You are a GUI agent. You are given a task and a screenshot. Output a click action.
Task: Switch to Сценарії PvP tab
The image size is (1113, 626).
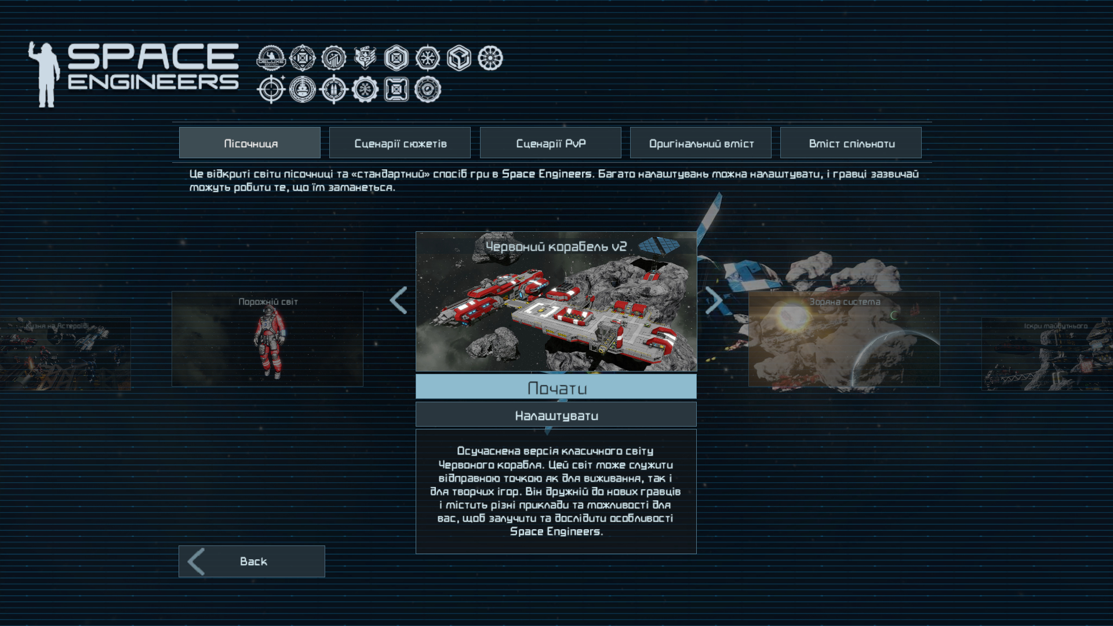[551, 143]
